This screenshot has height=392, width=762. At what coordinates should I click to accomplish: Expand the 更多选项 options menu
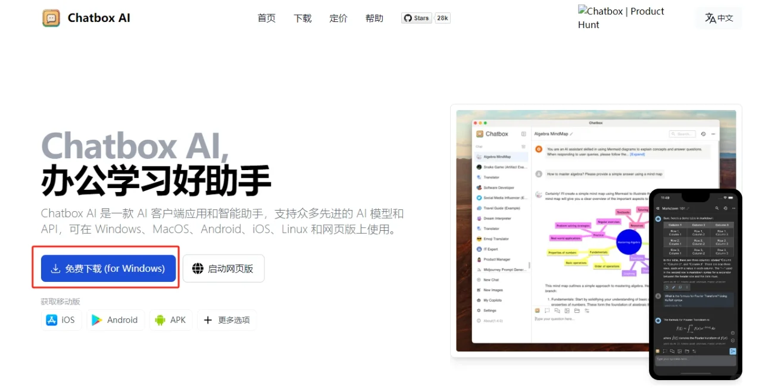226,319
